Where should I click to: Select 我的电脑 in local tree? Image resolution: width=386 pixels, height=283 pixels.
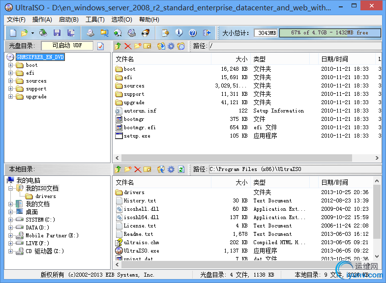pyautogui.click(x=29, y=180)
